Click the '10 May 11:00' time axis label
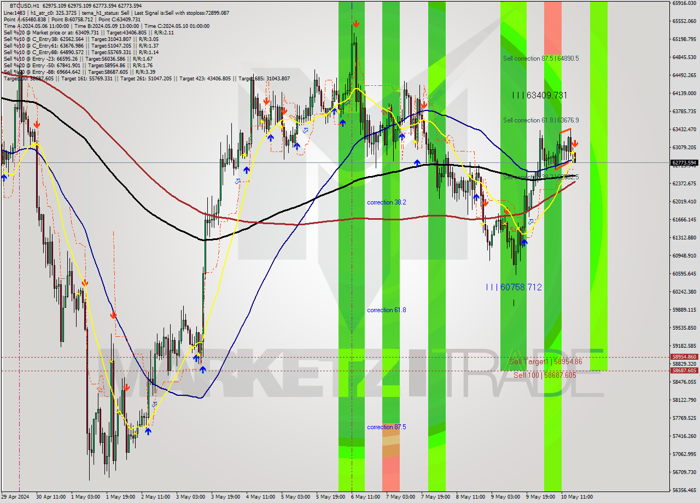700x503 pixels. pyautogui.click(x=576, y=497)
